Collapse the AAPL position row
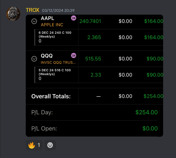176x158 pixels. [34, 21]
